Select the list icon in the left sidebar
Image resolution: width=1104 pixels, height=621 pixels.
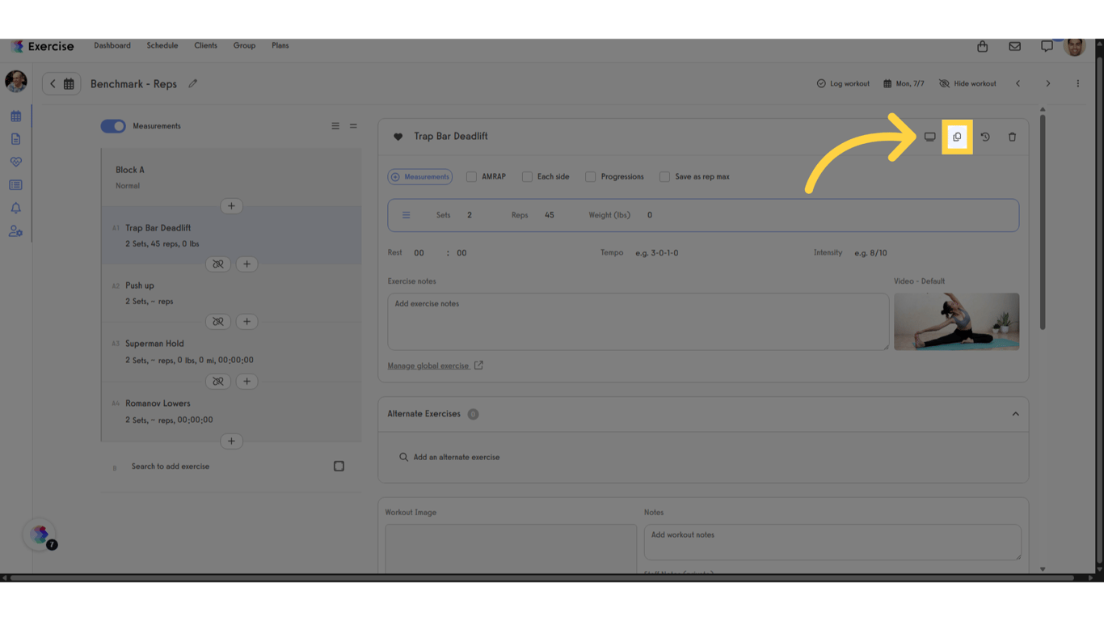coord(15,185)
